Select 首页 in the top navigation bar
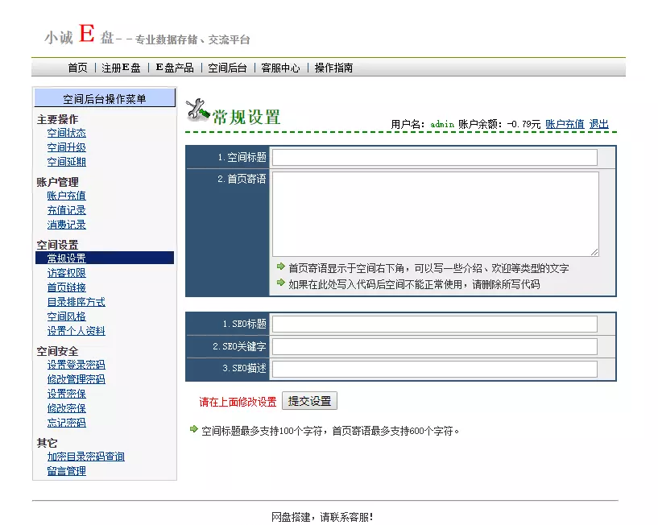This screenshot has height=525, width=658. pyautogui.click(x=77, y=68)
